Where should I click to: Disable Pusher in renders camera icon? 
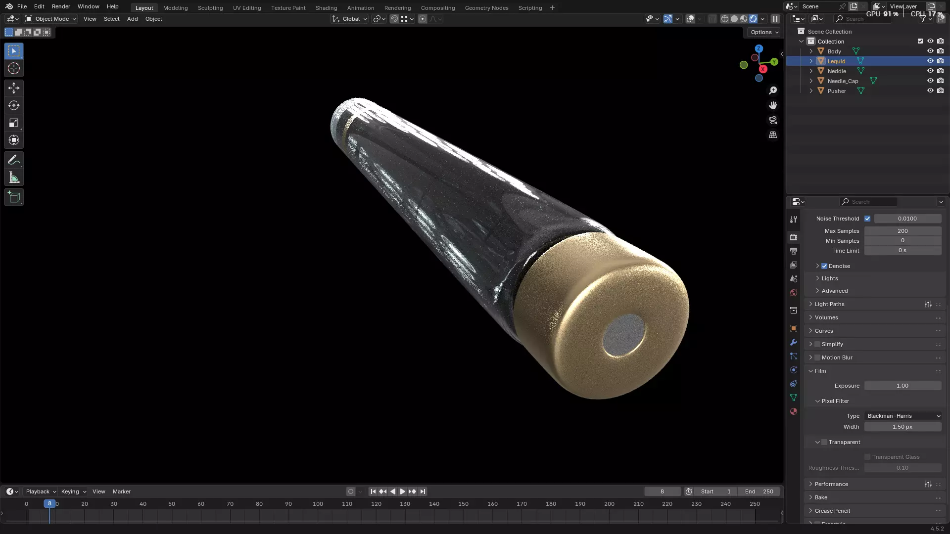click(x=940, y=90)
